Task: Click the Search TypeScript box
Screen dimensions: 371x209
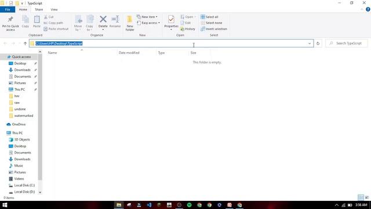Action: [x=347, y=44]
